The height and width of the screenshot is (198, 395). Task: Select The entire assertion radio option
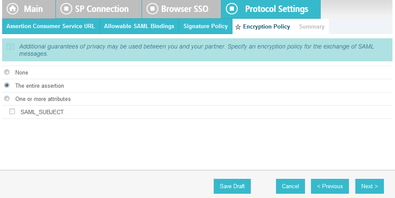pyautogui.click(x=7, y=85)
